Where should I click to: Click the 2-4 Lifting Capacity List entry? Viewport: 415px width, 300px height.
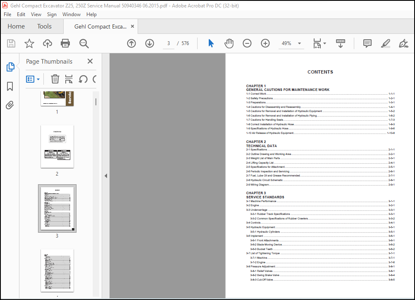(x=320, y=163)
